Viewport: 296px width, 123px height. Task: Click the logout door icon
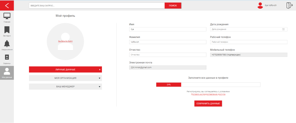click(289, 5)
